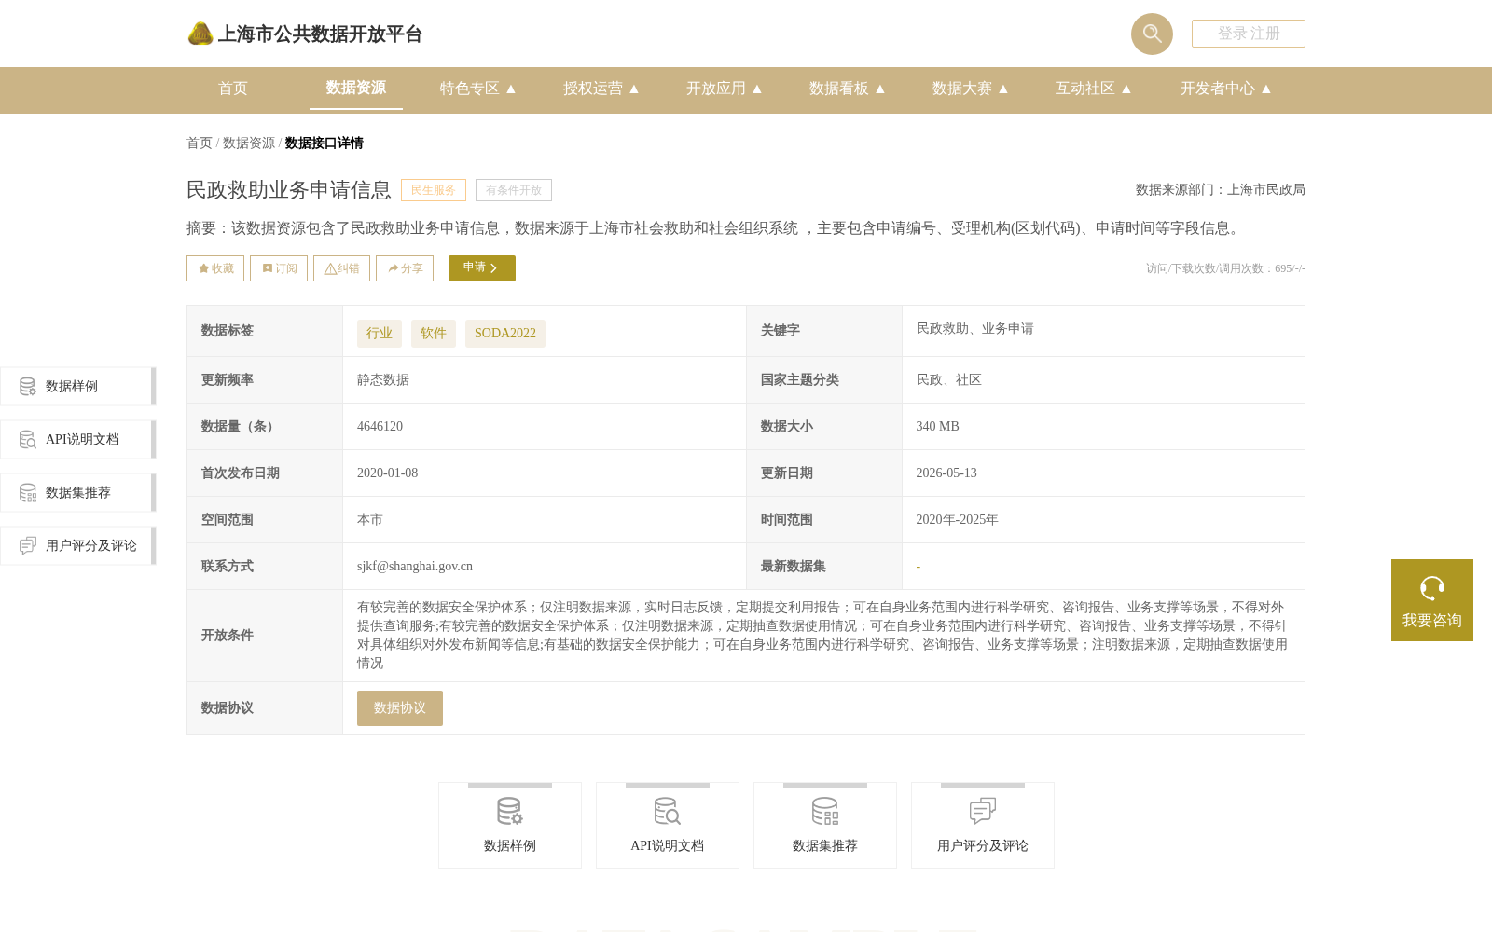Click the 软件 data tag
Viewport: 1492px width, 932px height.
tap(434, 334)
